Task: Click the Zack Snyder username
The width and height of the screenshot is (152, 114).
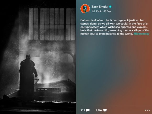Action: tap(100, 7)
